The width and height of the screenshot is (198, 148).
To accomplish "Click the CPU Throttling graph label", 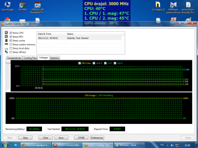I will pos(106,96).
